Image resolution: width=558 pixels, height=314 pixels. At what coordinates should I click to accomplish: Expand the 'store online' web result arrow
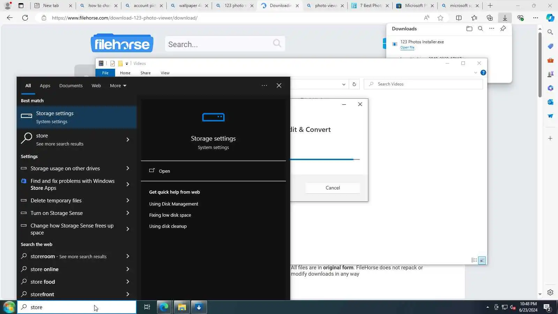point(128,269)
